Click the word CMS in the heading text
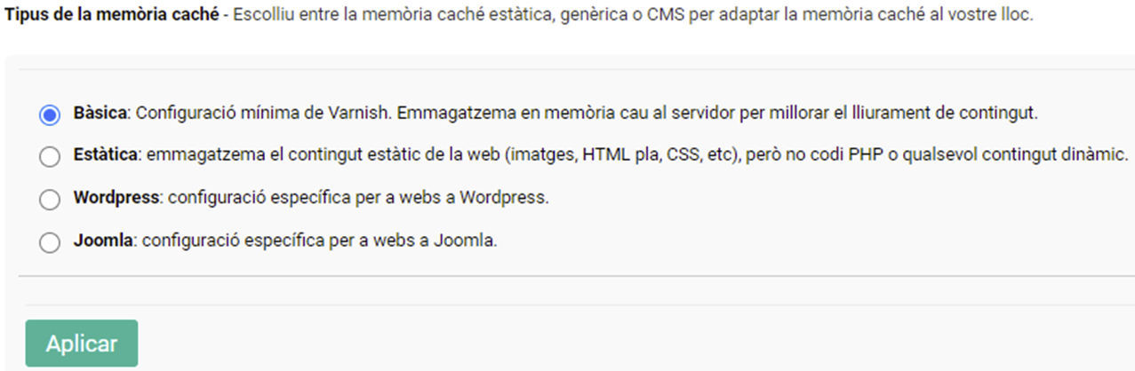Screen dimensions: 1135x371 point(670,17)
